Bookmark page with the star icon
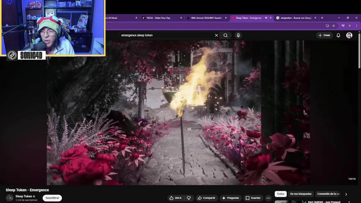 click(x=334, y=26)
